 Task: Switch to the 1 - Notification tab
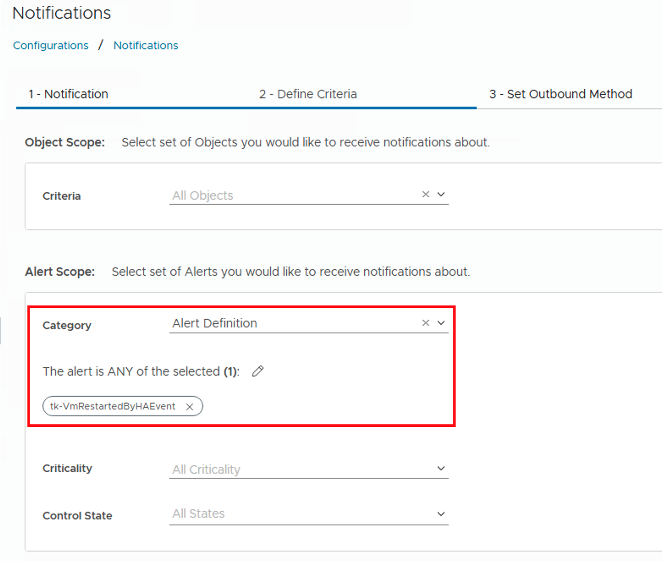tap(68, 94)
